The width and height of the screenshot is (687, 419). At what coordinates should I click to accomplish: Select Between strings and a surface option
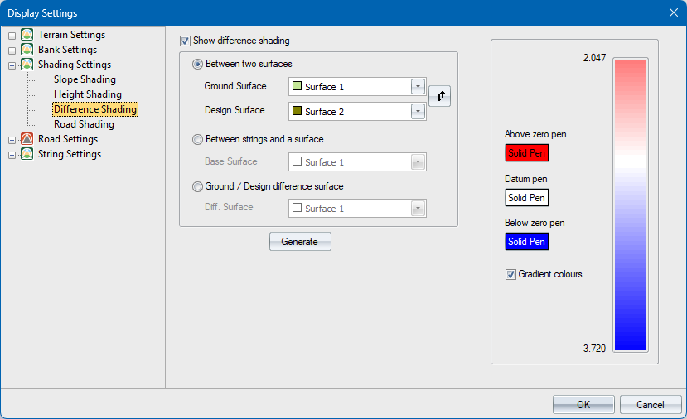[x=197, y=140]
